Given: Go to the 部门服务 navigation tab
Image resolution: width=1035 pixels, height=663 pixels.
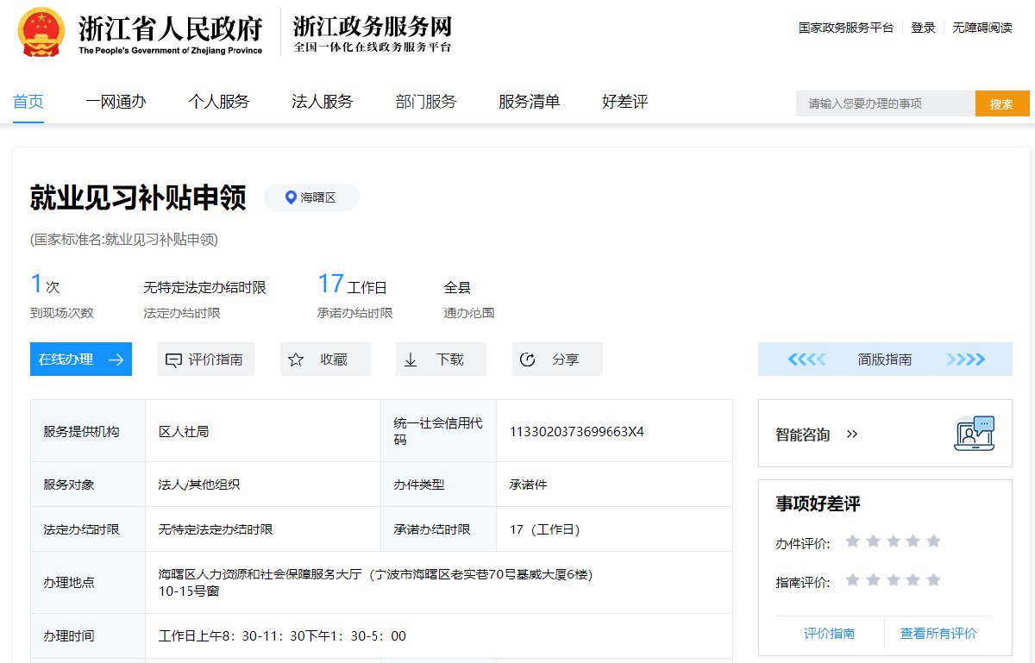Looking at the screenshot, I should point(426,102).
